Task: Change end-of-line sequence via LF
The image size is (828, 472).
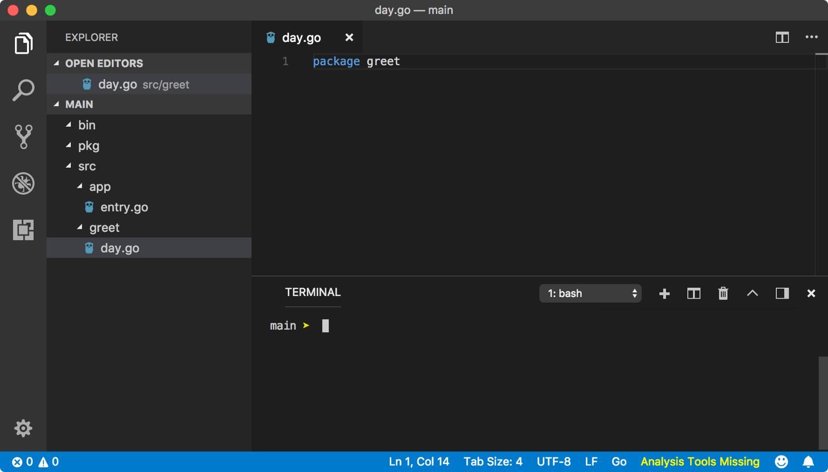Action: [591, 462]
